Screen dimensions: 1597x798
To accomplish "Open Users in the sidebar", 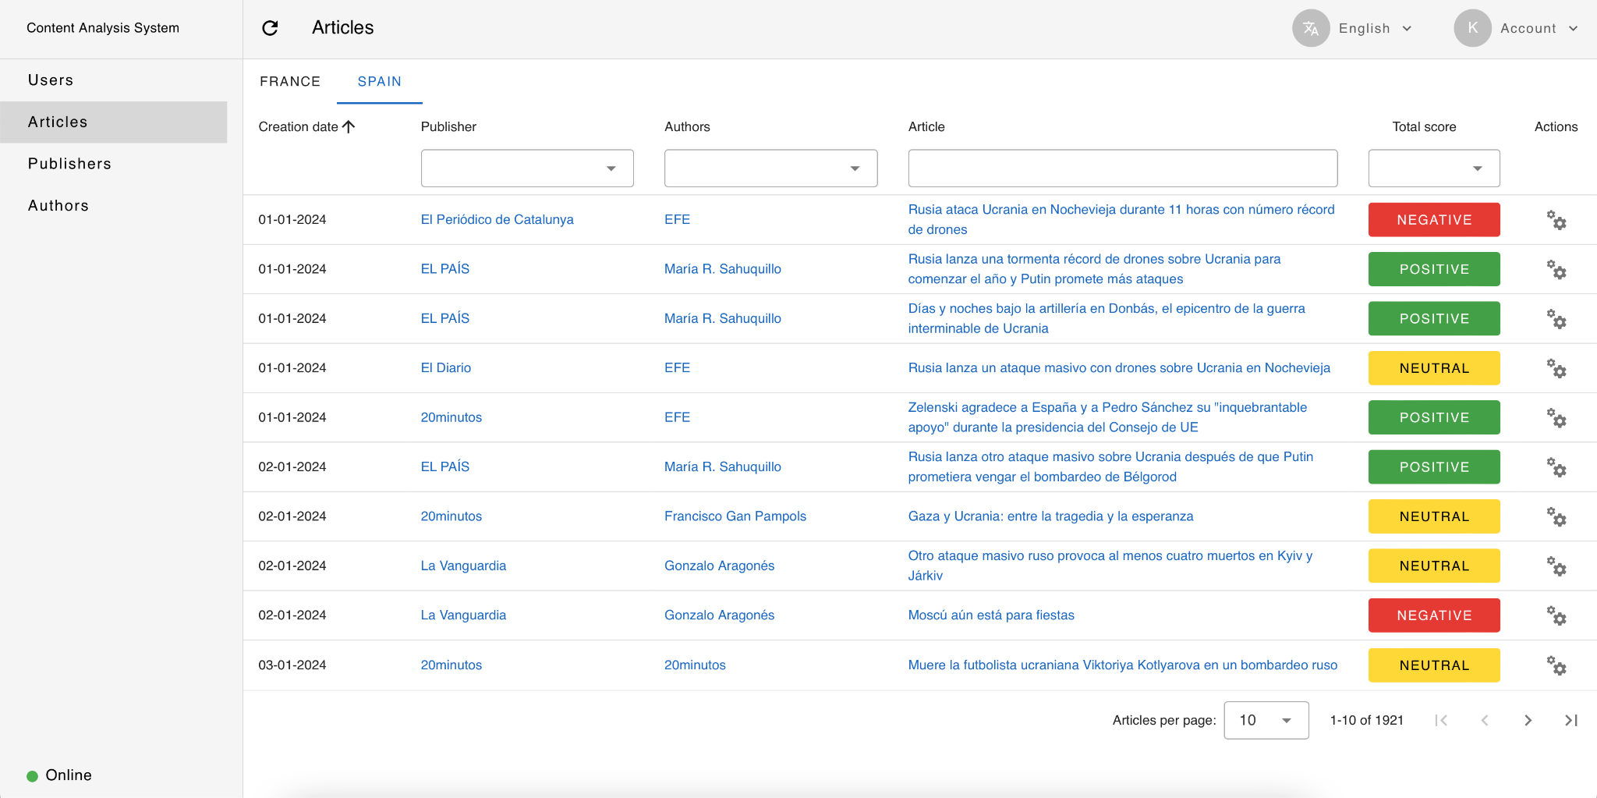I will (114, 80).
